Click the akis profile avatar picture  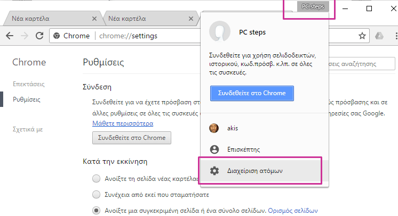pyautogui.click(x=214, y=128)
